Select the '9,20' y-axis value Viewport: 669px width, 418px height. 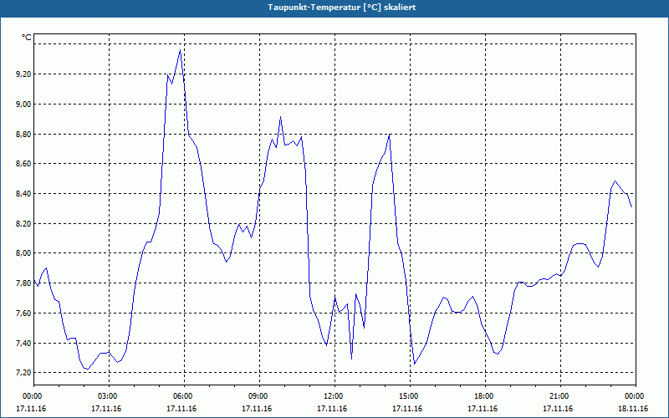[23, 74]
